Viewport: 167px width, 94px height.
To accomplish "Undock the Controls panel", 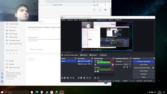I will pos(154,58).
